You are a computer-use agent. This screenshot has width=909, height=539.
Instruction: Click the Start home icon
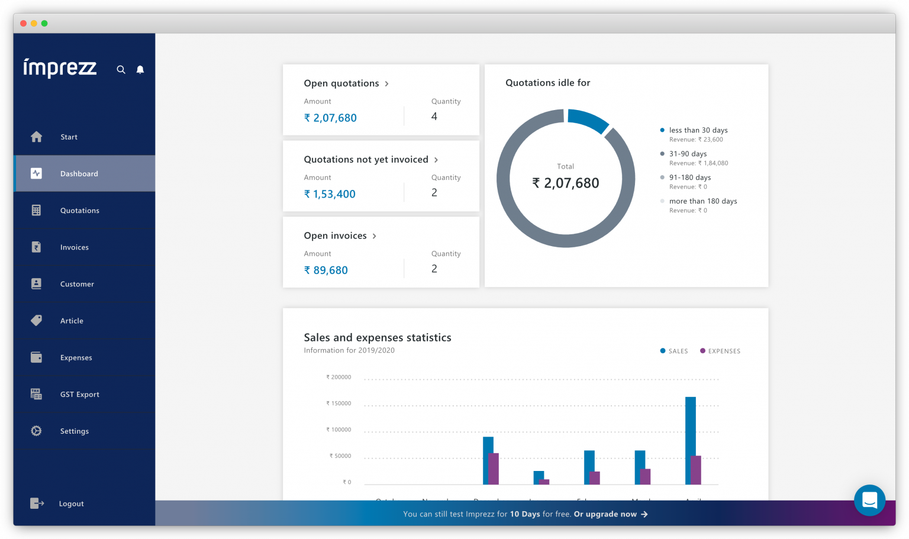[x=37, y=137]
